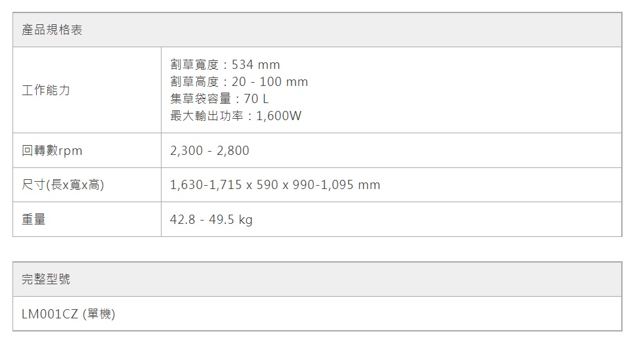Click the 20 - 100 mm value
Viewport: 637px width, 342px height.
(x=270, y=82)
